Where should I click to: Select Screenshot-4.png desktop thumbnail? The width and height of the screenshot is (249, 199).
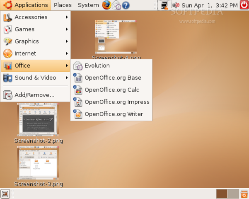(x=116, y=37)
